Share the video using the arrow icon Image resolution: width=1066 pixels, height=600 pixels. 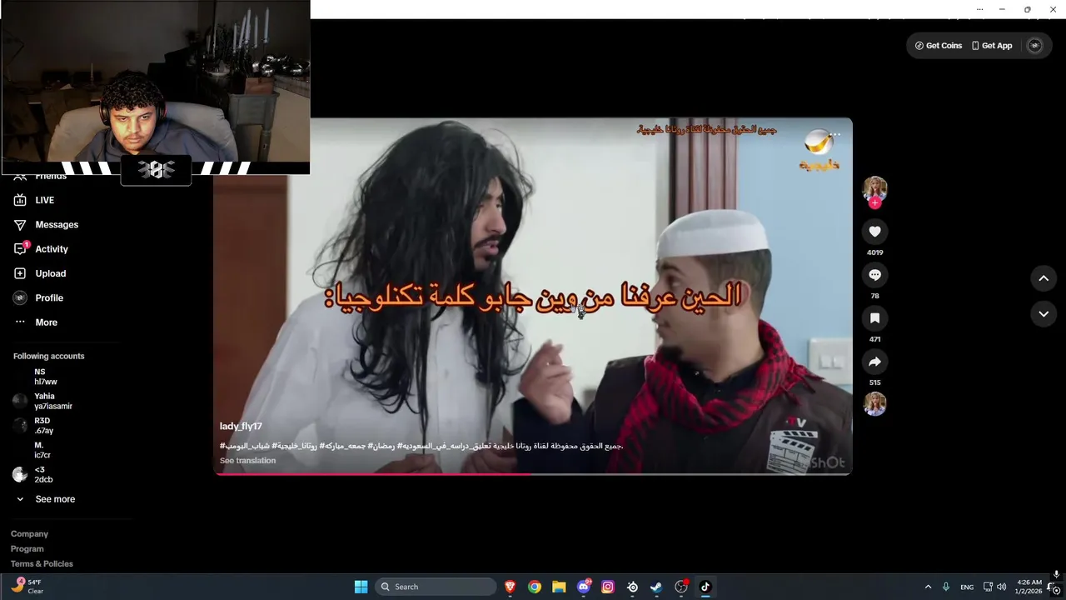click(874, 362)
